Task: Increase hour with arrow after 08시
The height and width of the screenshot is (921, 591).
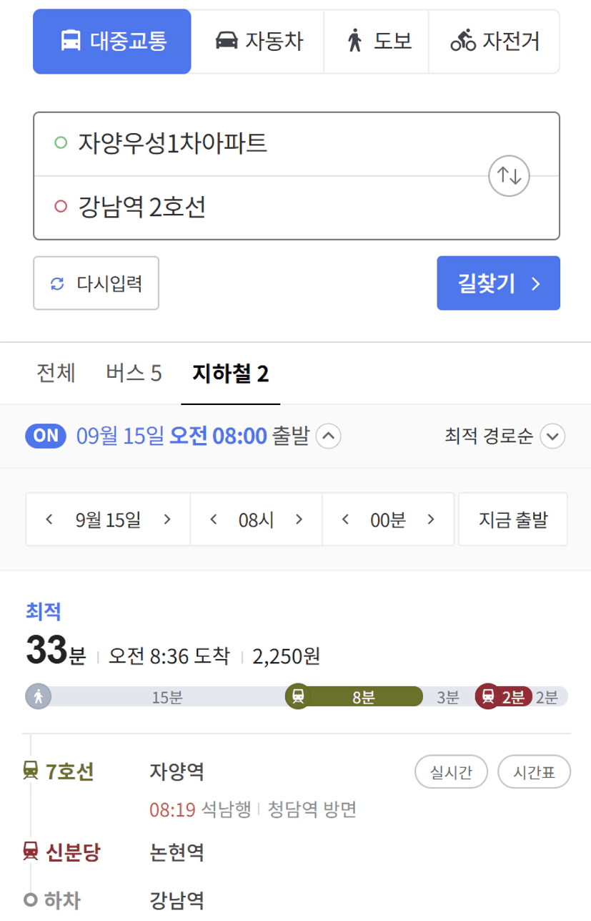Action: [299, 520]
